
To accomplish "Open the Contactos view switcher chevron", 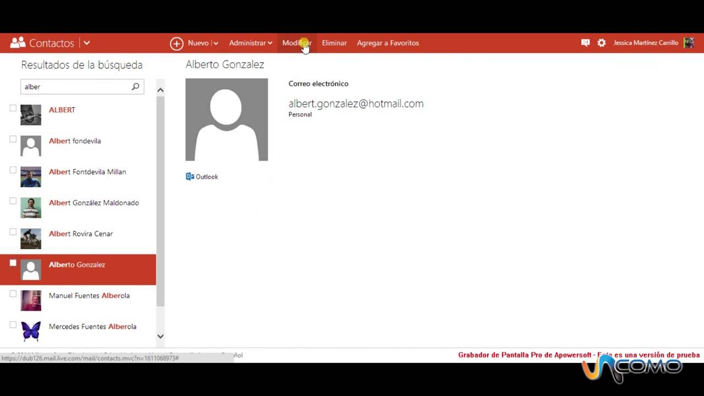I will 86,43.
